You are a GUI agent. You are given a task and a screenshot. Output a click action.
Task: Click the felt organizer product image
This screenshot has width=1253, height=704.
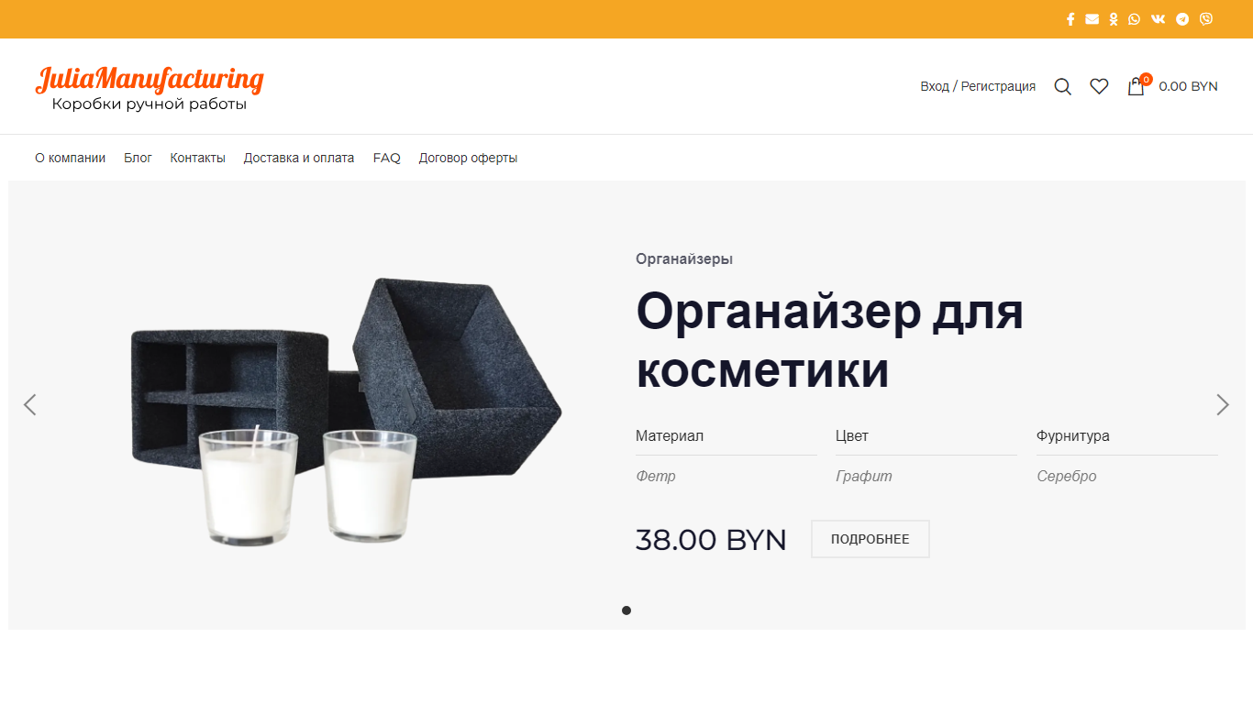[347, 408]
